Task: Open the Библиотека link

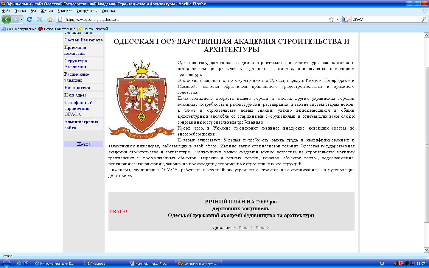Action: [x=77, y=88]
